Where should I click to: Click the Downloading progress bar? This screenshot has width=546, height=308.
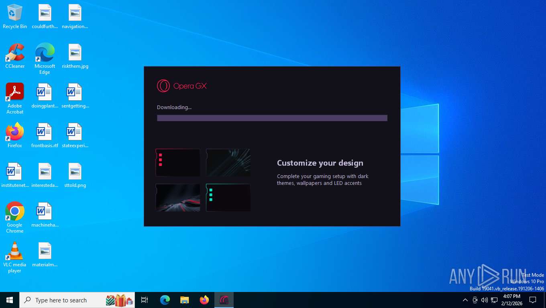point(272,118)
